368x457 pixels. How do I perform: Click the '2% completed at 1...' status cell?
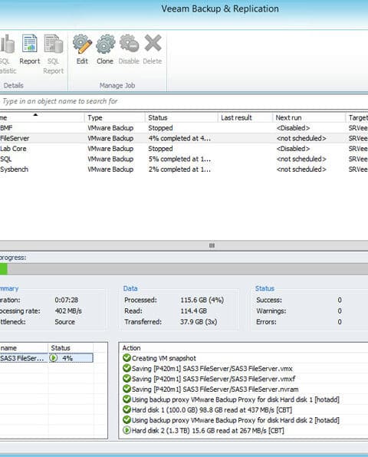point(179,169)
